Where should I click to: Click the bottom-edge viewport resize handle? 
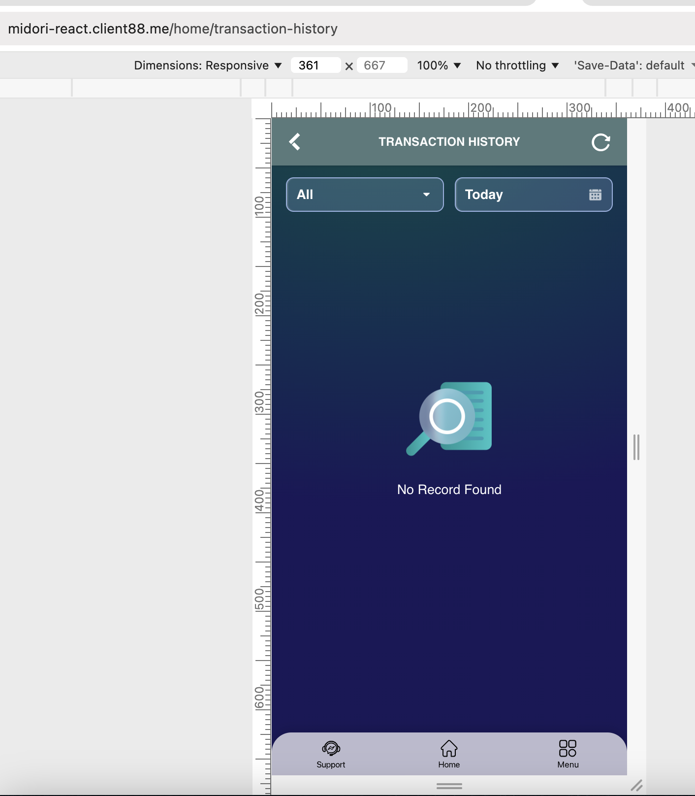point(449,786)
